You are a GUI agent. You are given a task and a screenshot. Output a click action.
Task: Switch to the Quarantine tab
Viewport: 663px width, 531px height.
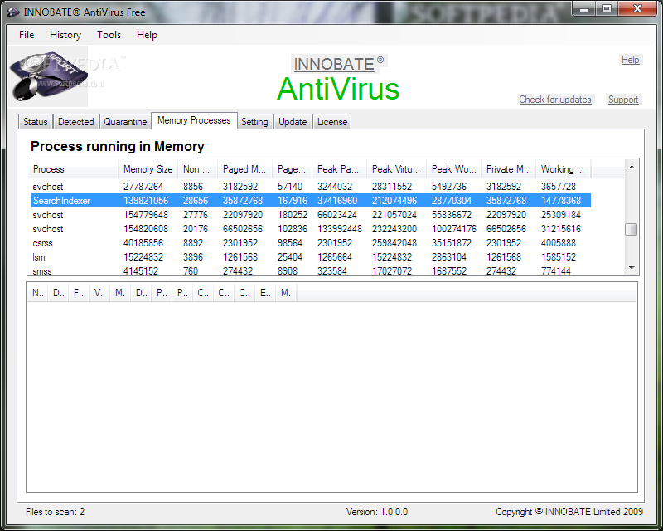click(x=126, y=122)
